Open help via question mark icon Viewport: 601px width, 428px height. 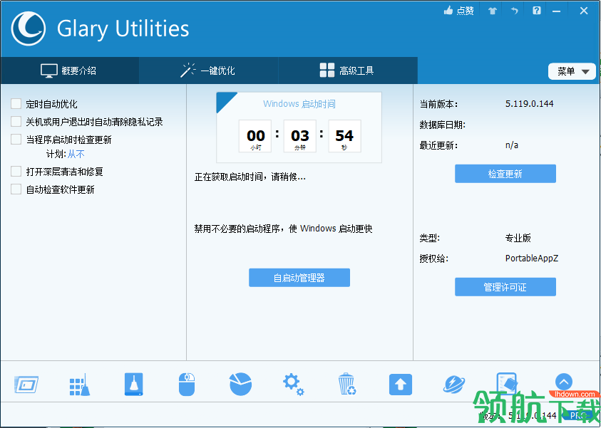pyautogui.click(x=537, y=11)
